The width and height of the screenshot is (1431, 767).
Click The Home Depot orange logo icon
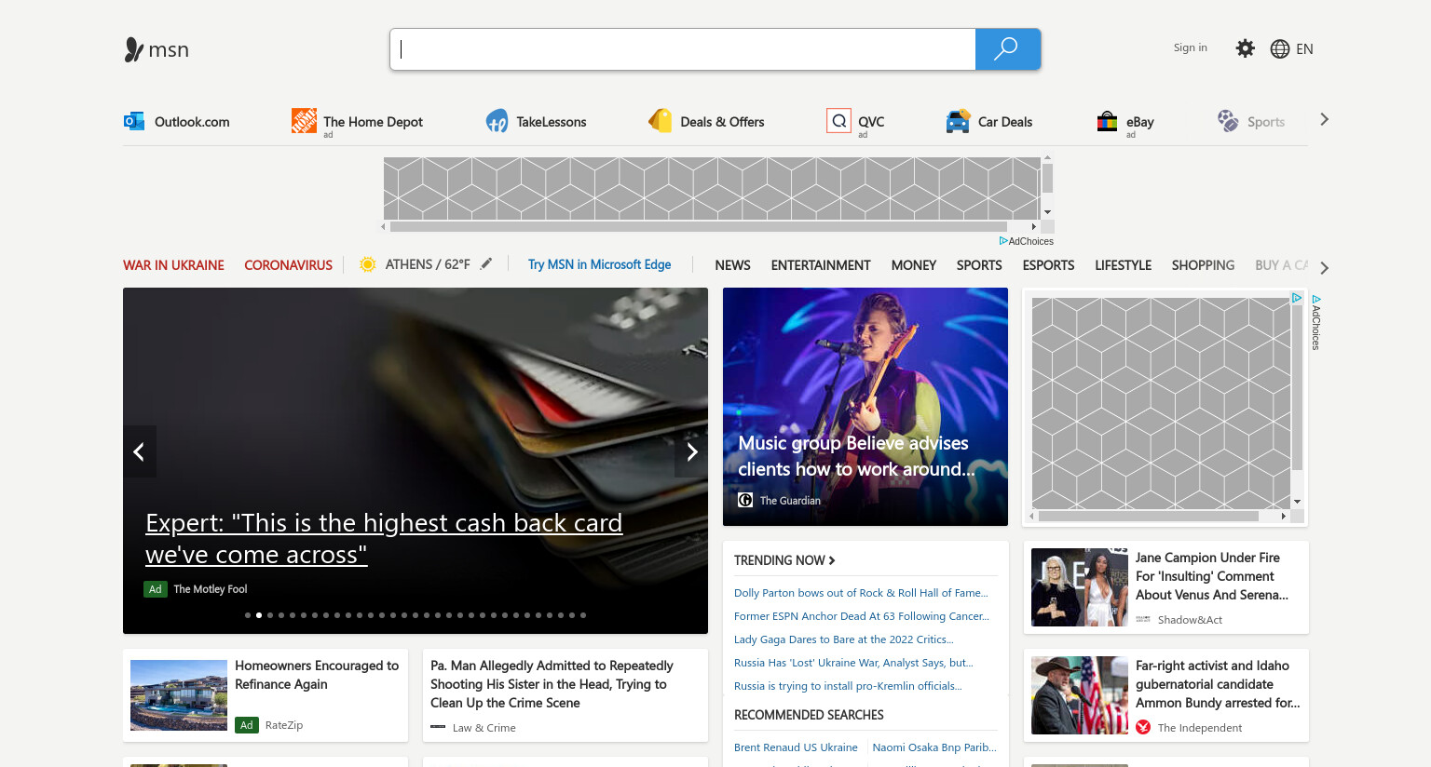pos(304,120)
